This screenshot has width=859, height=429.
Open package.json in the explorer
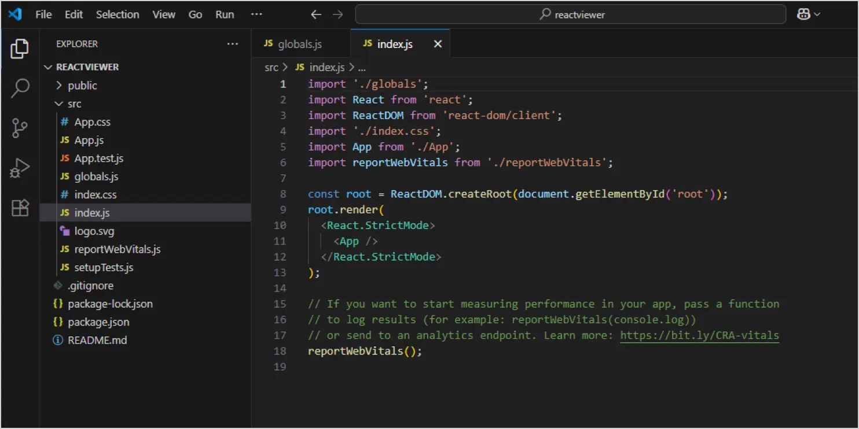[x=98, y=322]
